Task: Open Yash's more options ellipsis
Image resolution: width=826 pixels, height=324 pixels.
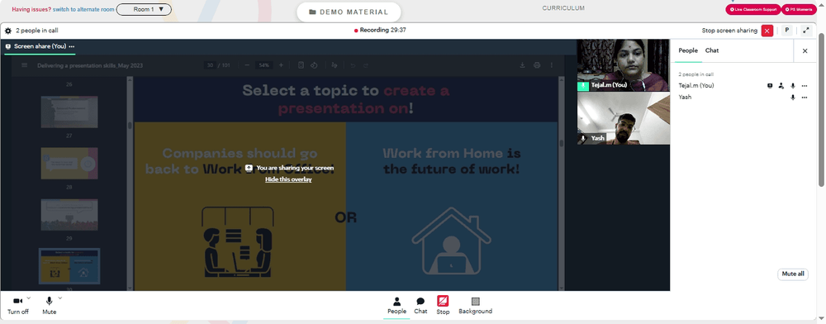Action: click(x=805, y=98)
